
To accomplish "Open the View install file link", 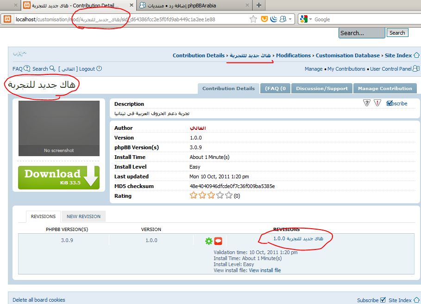I will [264, 270].
